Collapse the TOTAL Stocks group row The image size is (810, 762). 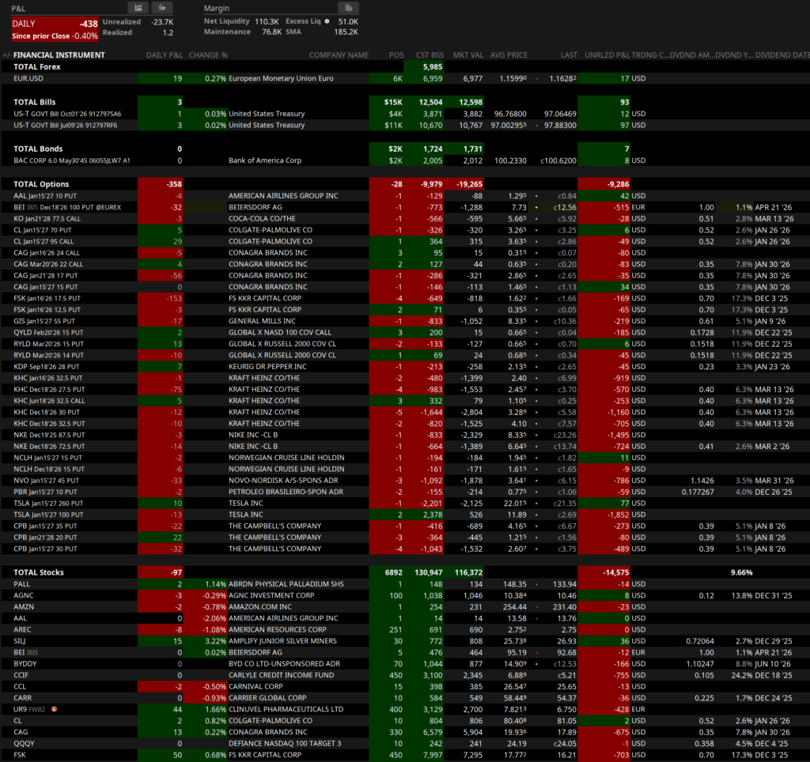(x=38, y=572)
